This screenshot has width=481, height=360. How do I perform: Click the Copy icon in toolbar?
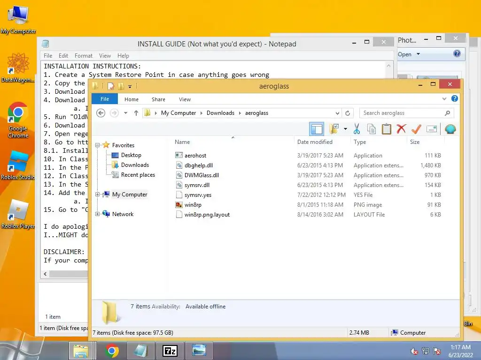(372, 129)
